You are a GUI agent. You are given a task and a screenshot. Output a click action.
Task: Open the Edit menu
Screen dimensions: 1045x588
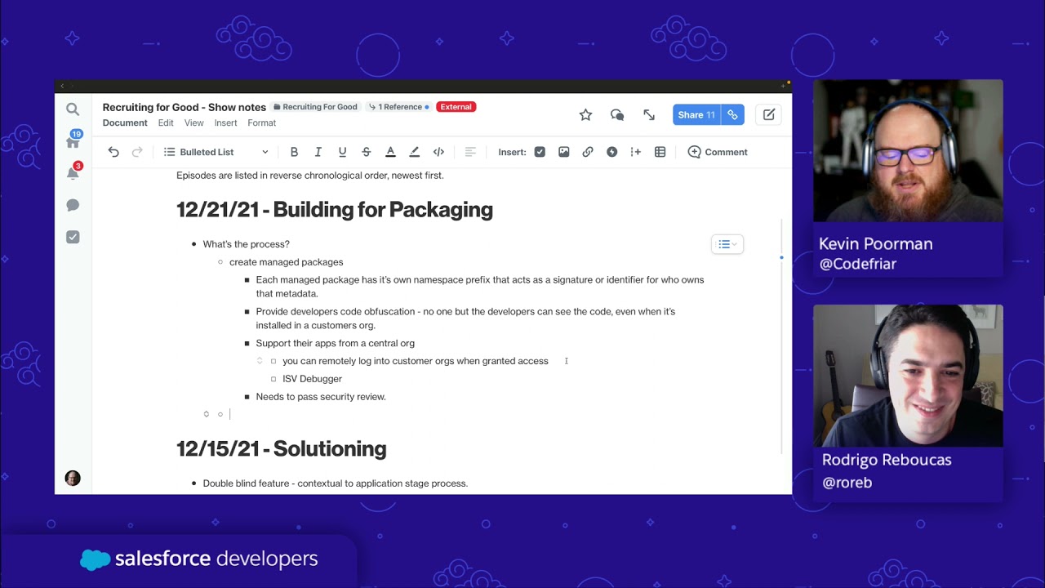point(166,123)
